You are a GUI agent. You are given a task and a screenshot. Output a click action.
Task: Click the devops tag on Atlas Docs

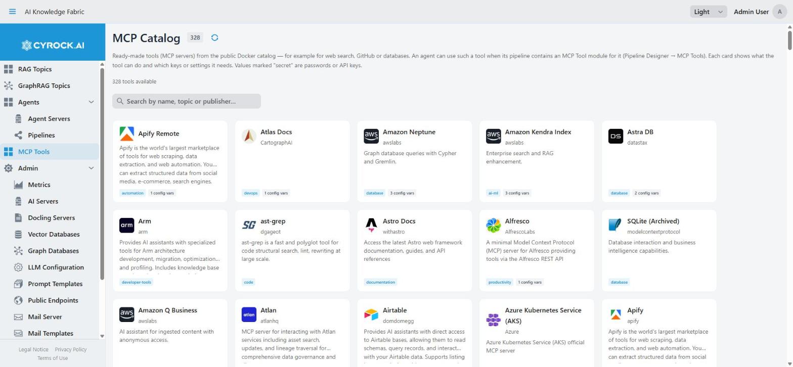(251, 193)
